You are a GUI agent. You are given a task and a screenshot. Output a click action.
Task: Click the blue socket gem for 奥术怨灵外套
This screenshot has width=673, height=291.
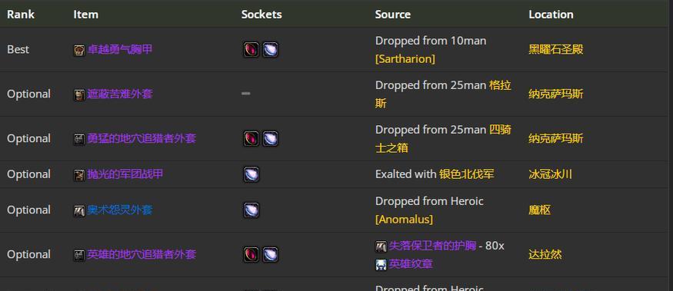click(251, 210)
